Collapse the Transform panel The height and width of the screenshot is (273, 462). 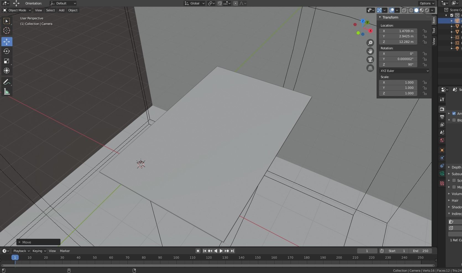click(380, 17)
